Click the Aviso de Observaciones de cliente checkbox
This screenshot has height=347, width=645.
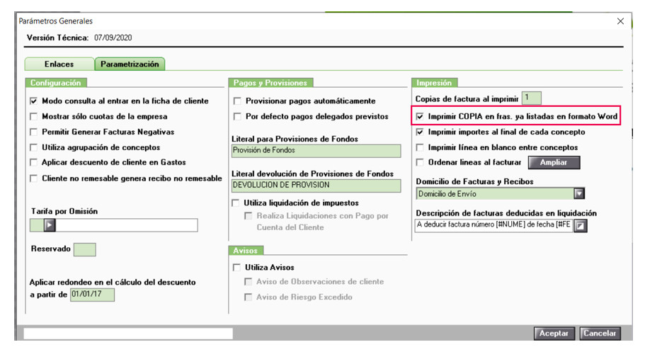[x=248, y=282]
